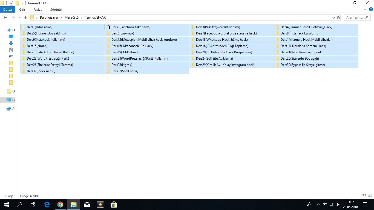374x210 pixels.
Task: Select folder Ders1(Ddos atma)
Action: [x=62, y=27]
